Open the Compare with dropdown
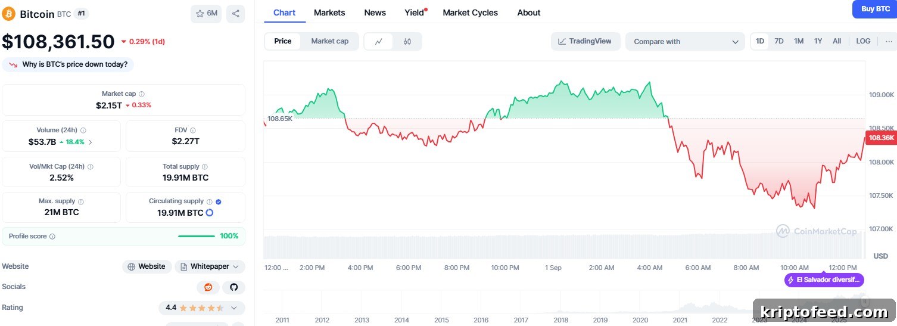This screenshot has height=326, width=897. point(685,42)
